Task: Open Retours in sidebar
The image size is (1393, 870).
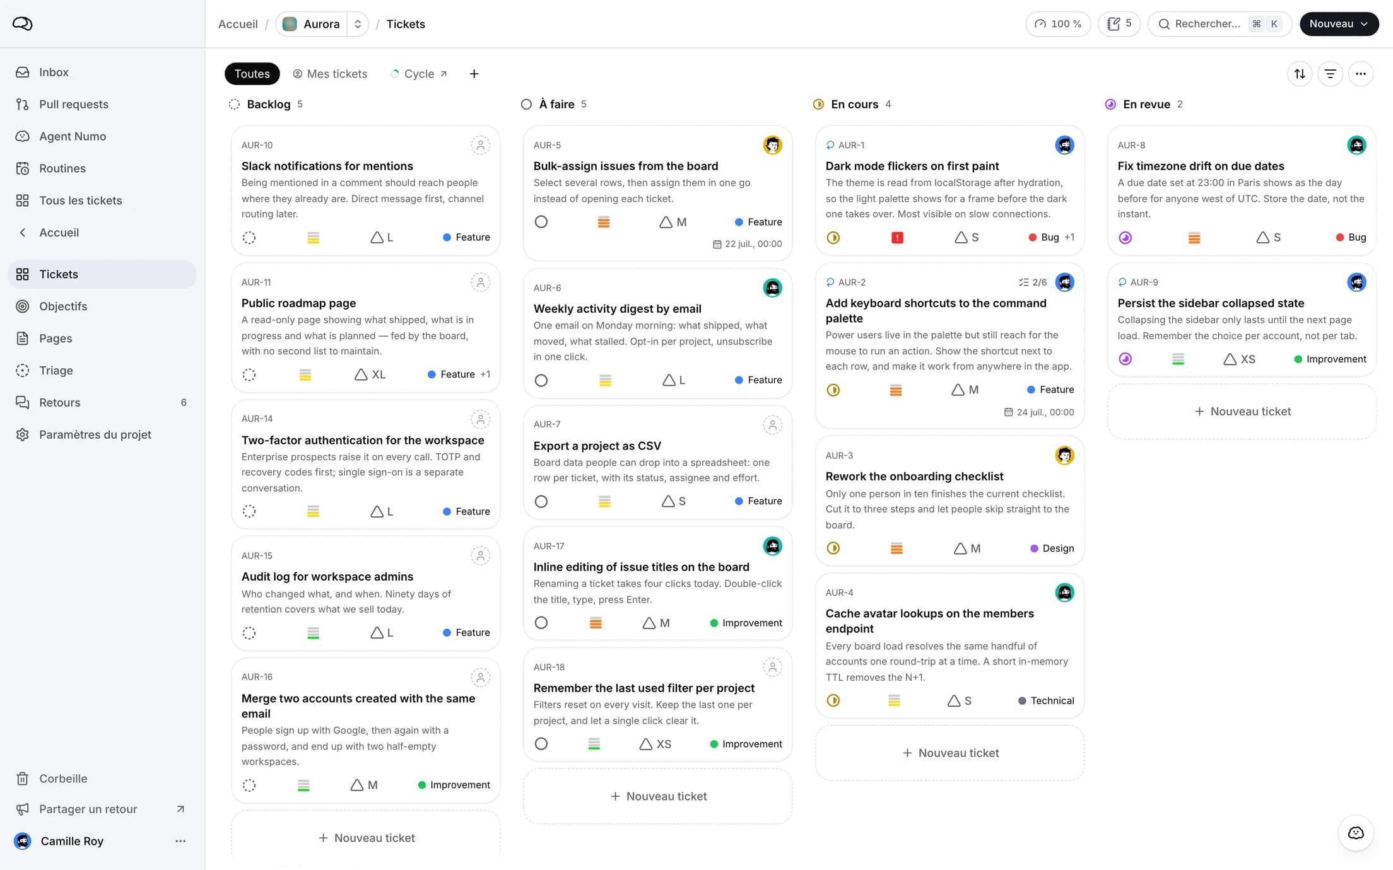Action: pos(102,402)
